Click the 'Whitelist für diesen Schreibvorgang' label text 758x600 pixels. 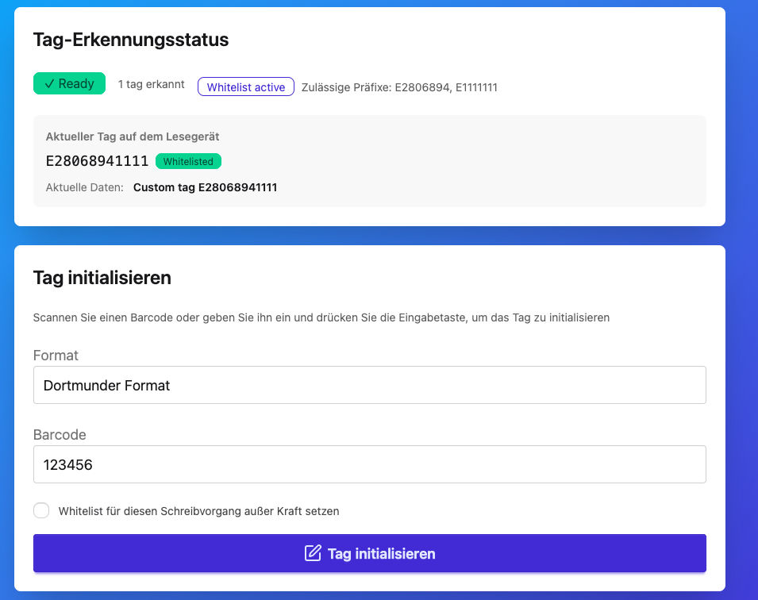pos(198,511)
